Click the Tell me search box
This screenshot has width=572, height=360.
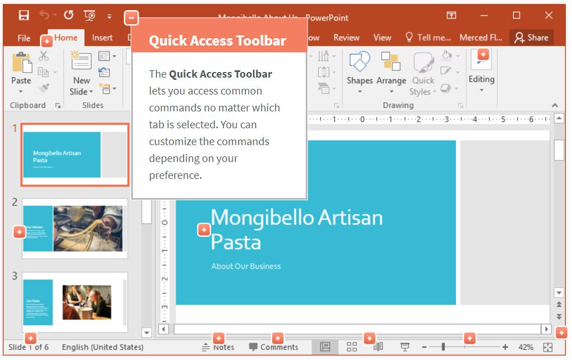point(428,37)
